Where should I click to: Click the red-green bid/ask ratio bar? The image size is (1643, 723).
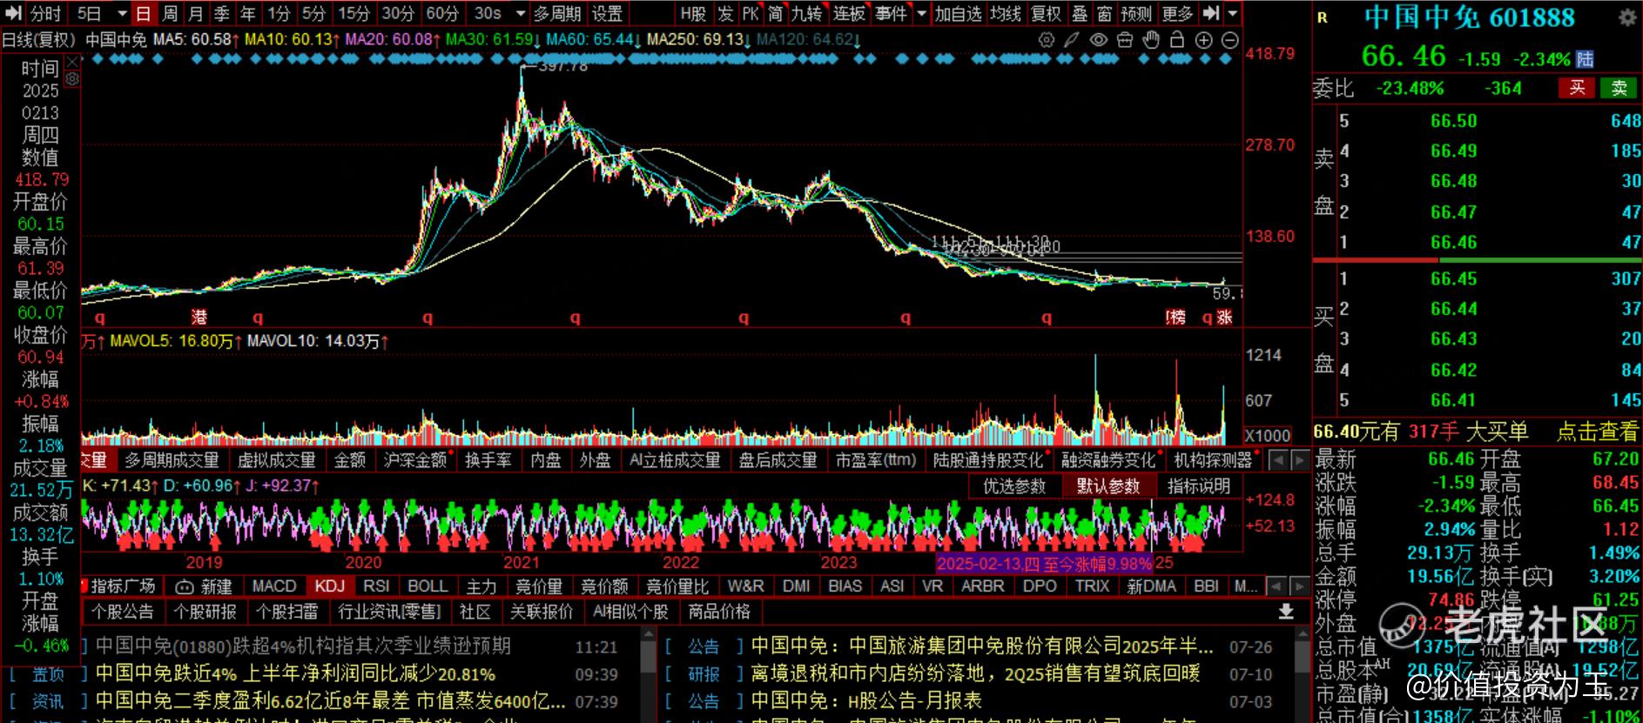[1477, 259]
